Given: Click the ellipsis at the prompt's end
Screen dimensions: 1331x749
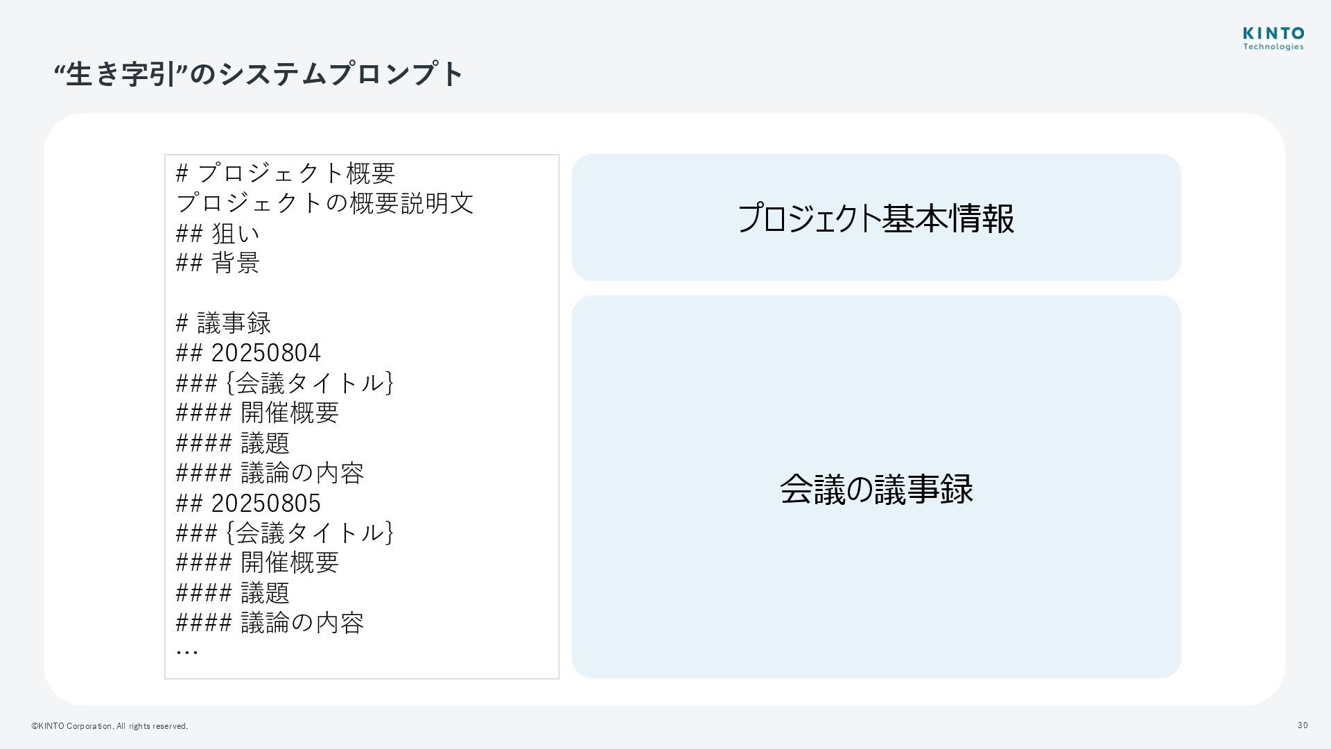Looking at the screenshot, I should click(x=187, y=652).
